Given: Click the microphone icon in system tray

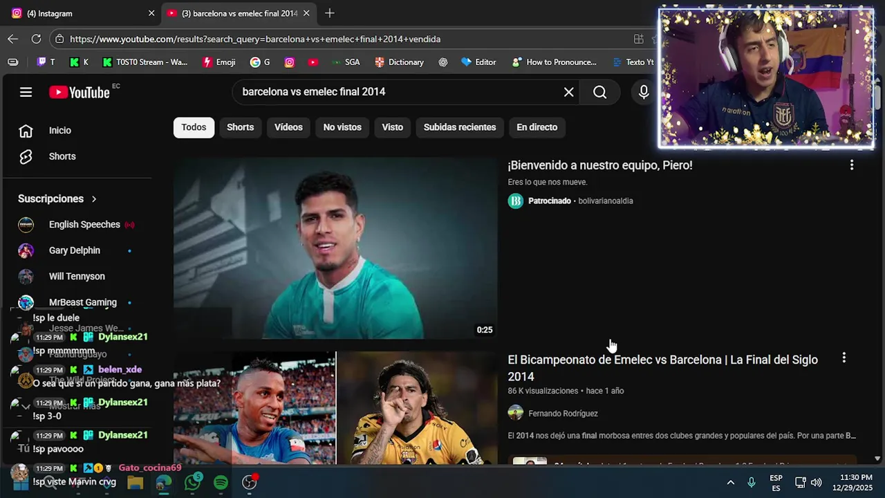Looking at the screenshot, I should point(752,483).
